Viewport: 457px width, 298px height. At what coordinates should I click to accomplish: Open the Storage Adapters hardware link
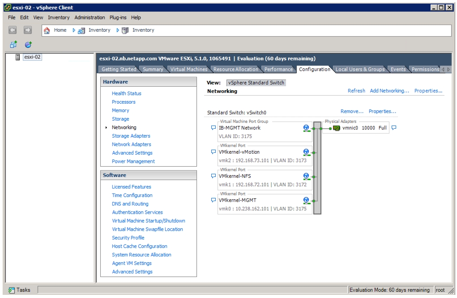pos(131,136)
